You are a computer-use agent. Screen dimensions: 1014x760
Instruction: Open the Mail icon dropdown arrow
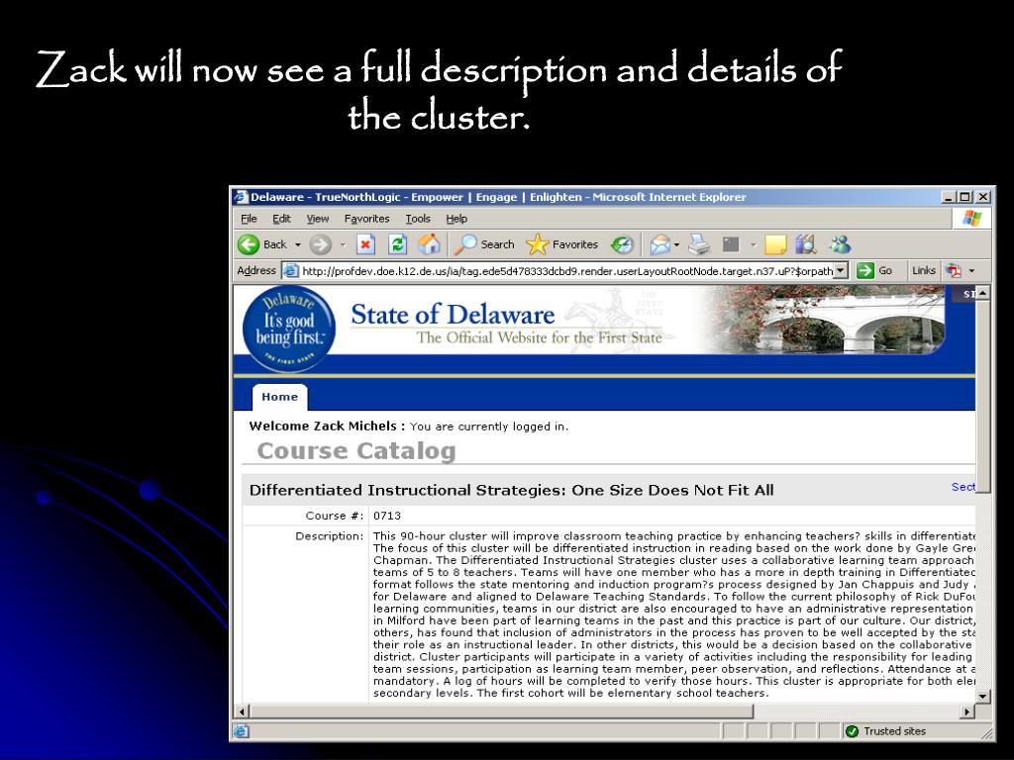(x=676, y=245)
